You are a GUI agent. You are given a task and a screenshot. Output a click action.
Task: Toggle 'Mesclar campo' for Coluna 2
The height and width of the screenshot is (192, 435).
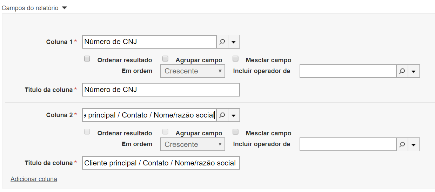(236, 132)
